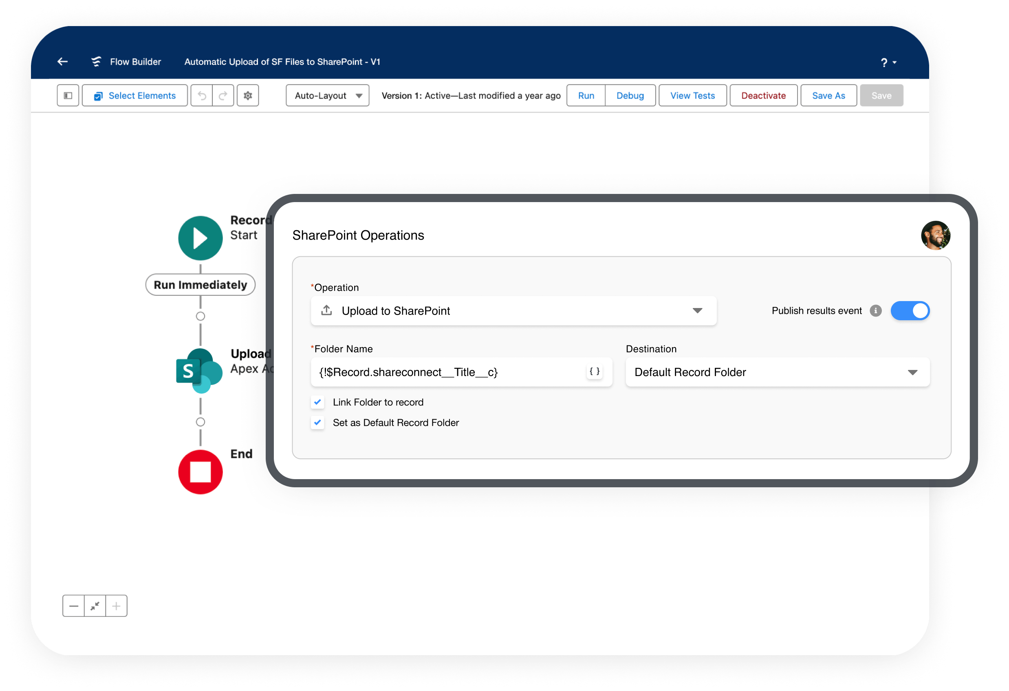
Task: Uncheck Set as Default Record Folder
Action: (x=318, y=423)
